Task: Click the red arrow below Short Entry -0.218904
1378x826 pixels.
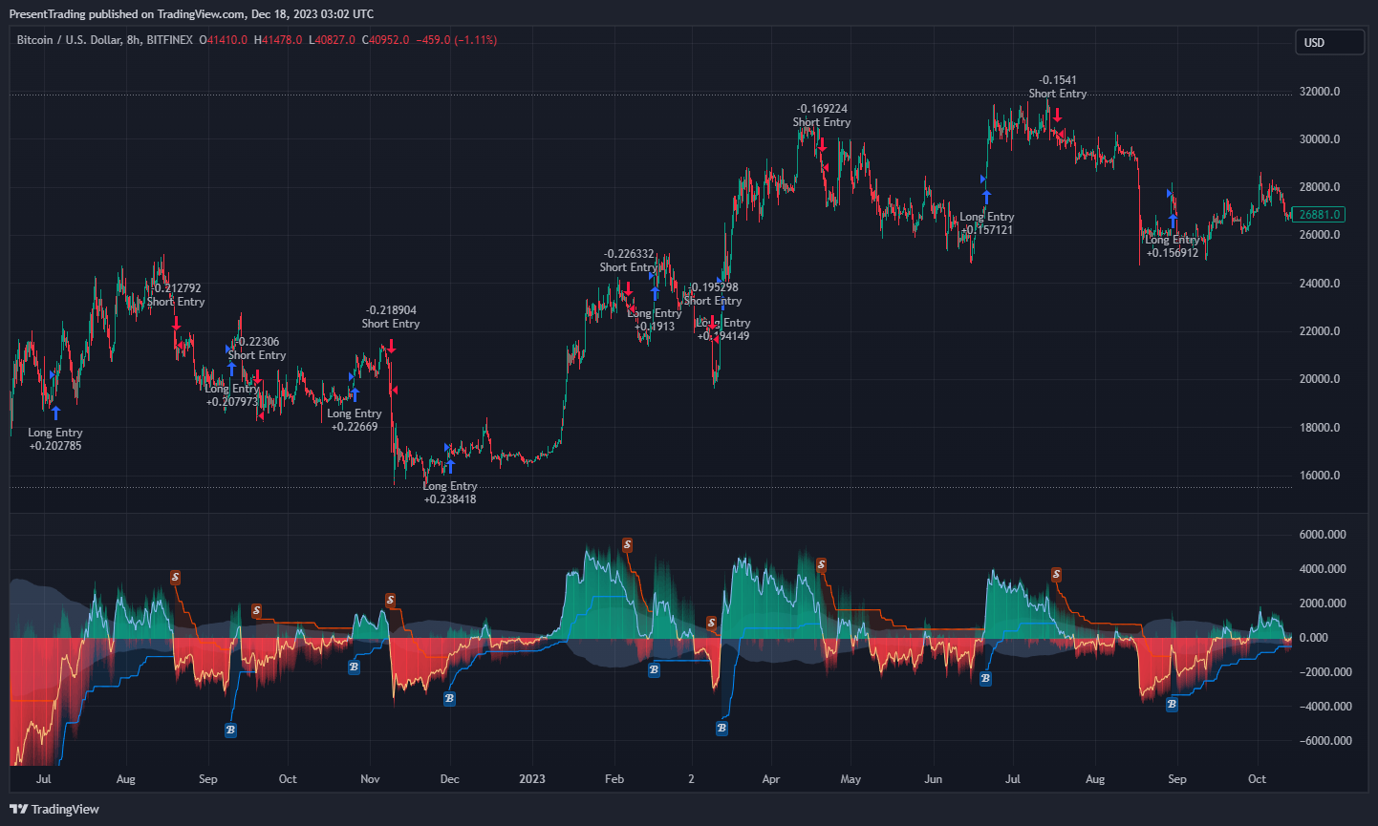Action: tap(391, 347)
